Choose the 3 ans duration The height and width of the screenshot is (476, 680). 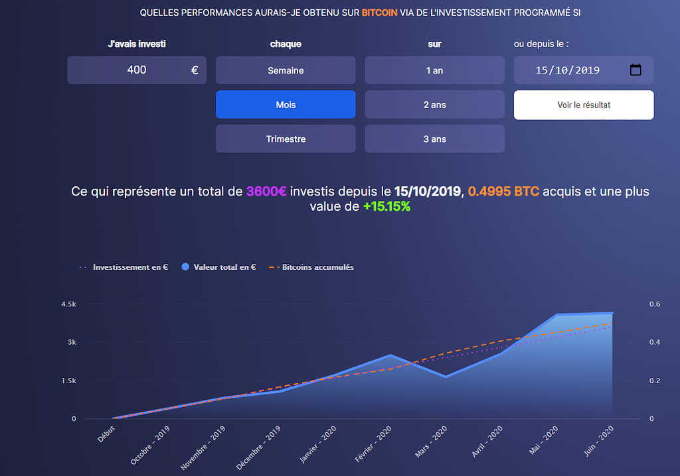click(x=434, y=139)
